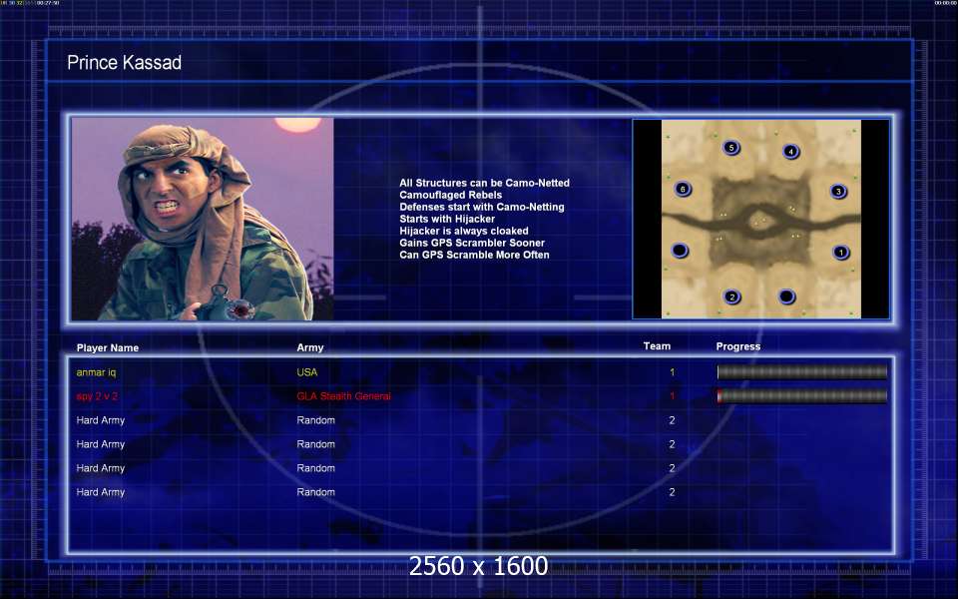Image resolution: width=958 pixels, height=599 pixels.
Task: Click start position marker 1 on the minimap
Action: [840, 253]
